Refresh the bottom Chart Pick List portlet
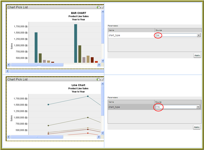204x150 pixels. coord(97,79)
